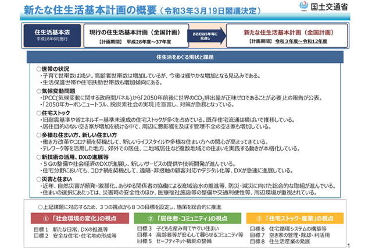372x248 pixels.
Task: Click the 国土交通省 ministry name text
Action: tap(329, 6)
